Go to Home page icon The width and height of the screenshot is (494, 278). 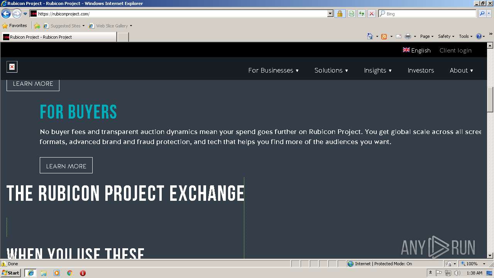point(370,36)
